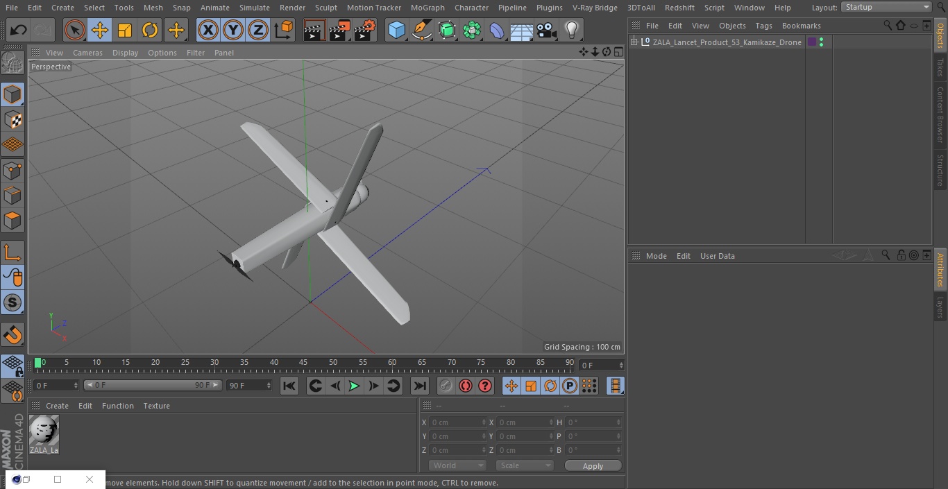Toggle Z axis lock
Image resolution: width=948 pixels, height=489 pixels.
(258, 30)
